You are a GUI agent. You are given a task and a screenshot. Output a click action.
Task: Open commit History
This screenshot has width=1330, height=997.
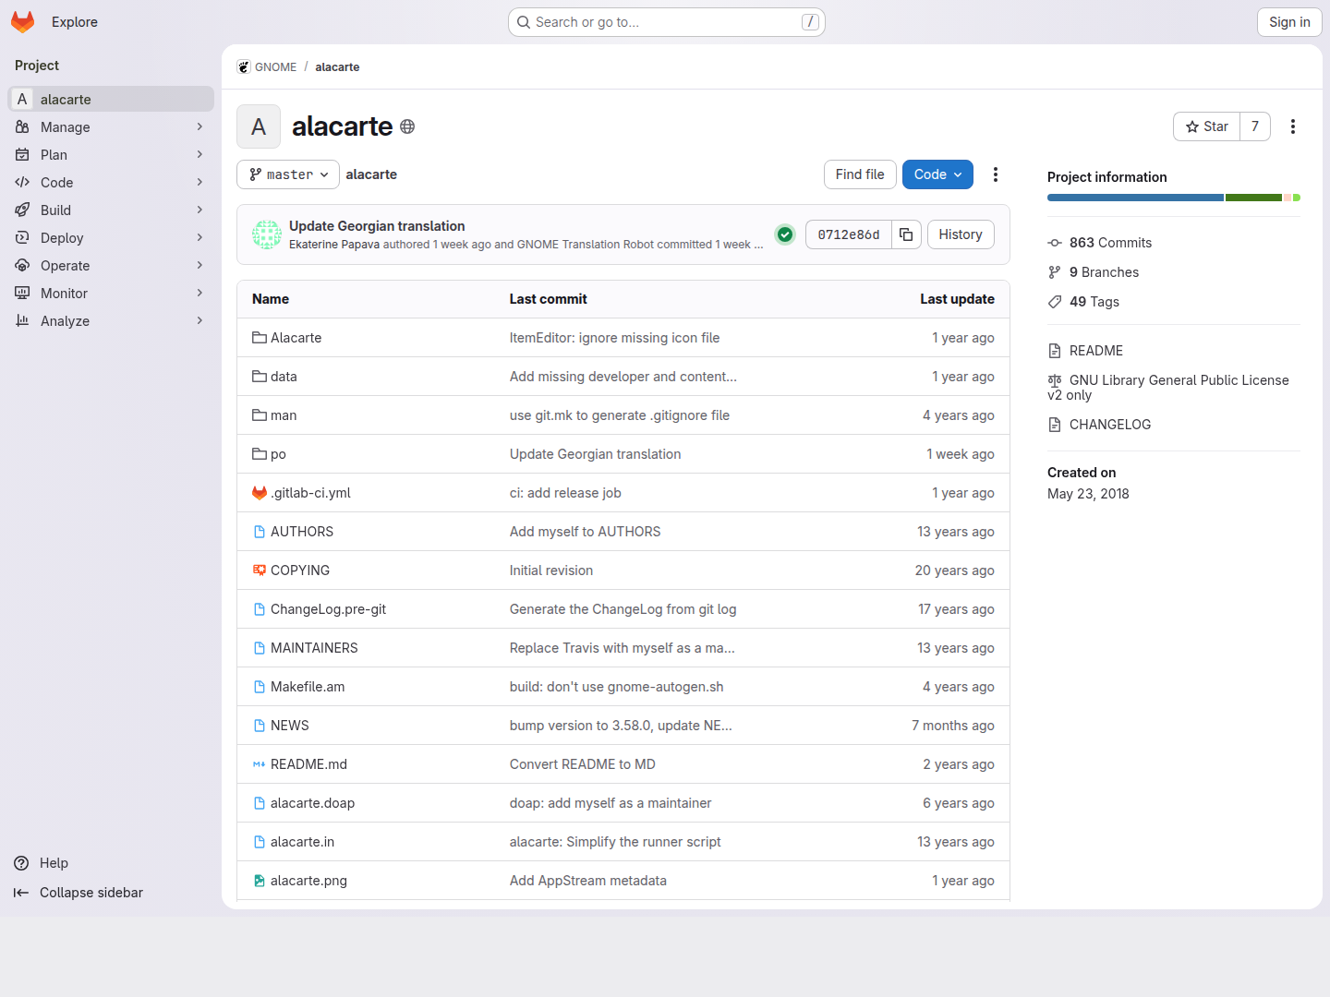tap(961, 234)
